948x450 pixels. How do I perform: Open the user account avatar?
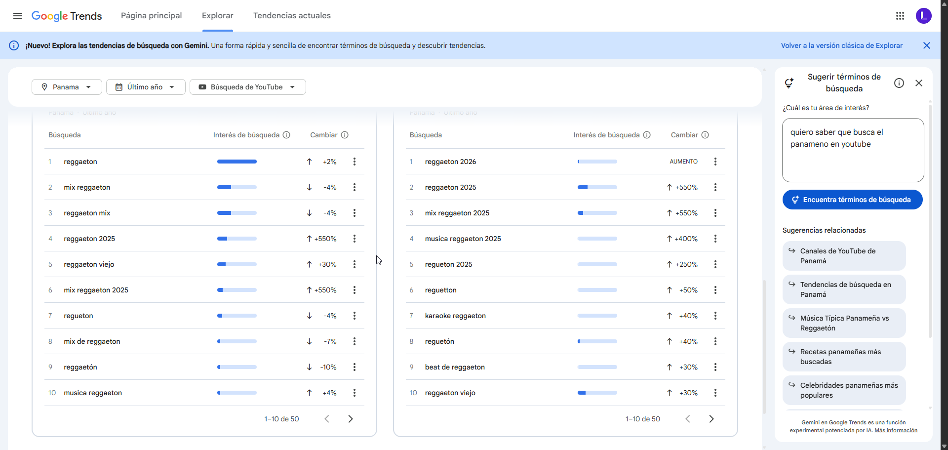click(x=923, y=16)
